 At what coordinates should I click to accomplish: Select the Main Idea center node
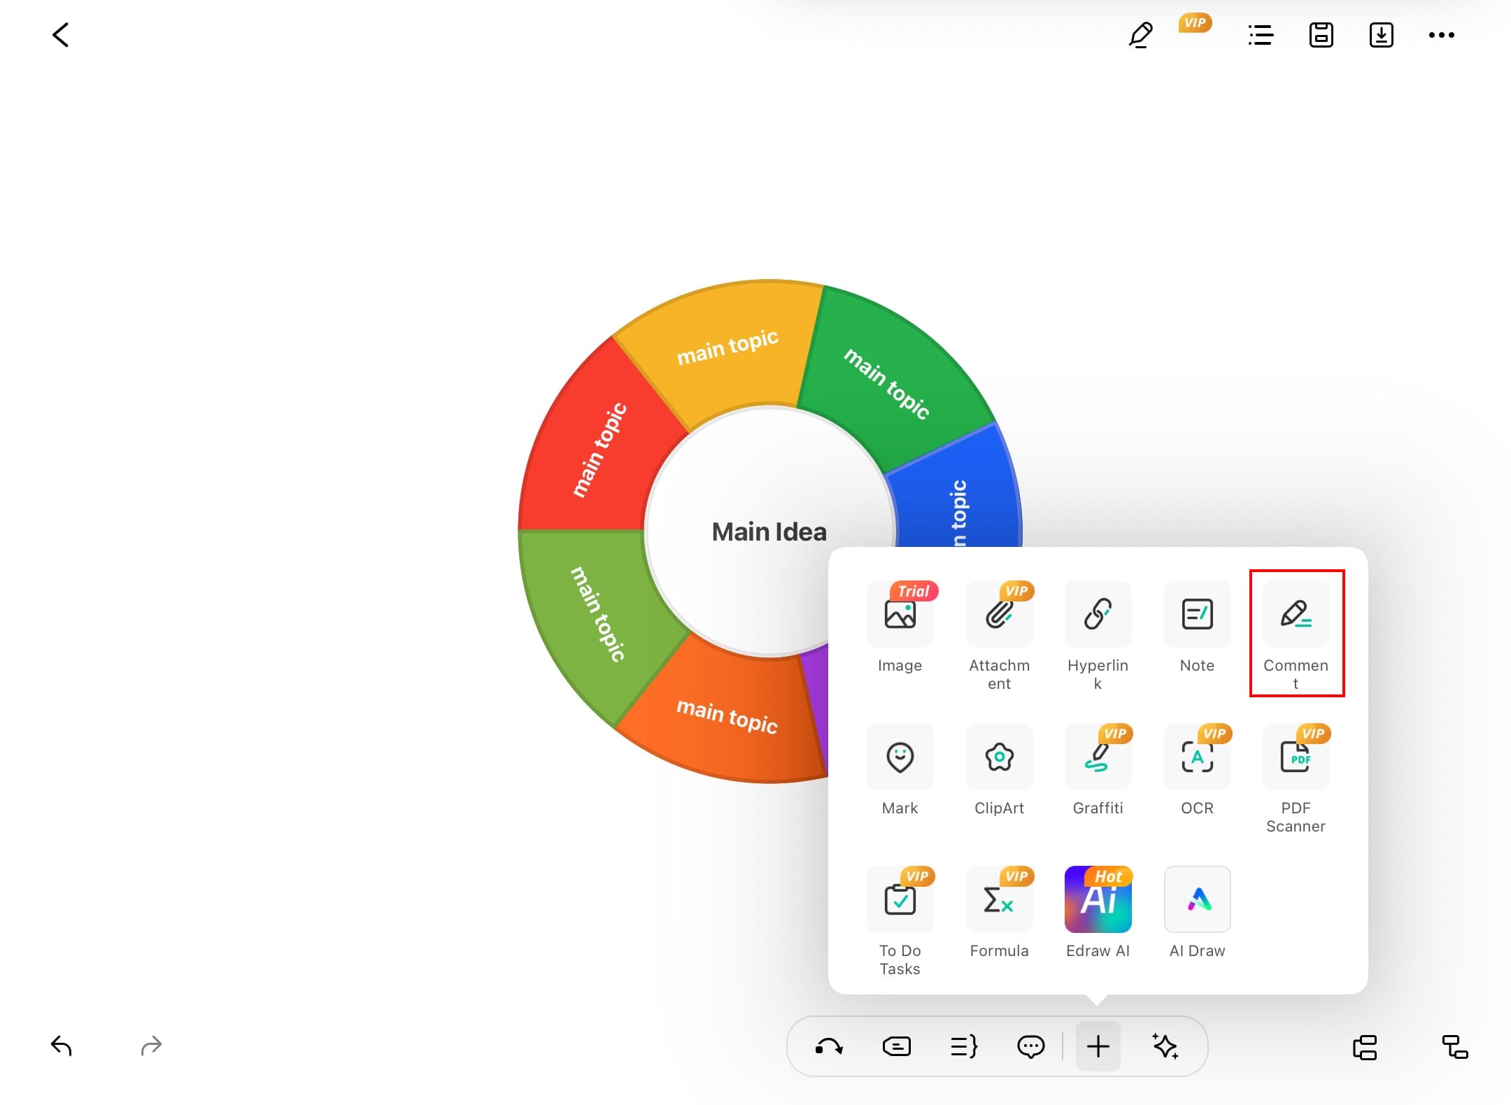coord(768,532)
